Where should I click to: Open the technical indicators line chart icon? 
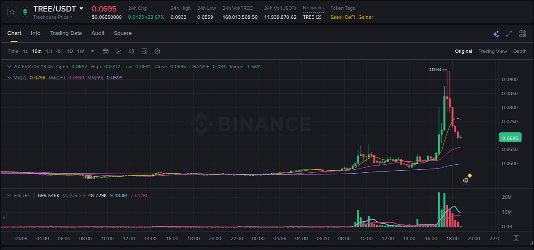tap(118, 51)
